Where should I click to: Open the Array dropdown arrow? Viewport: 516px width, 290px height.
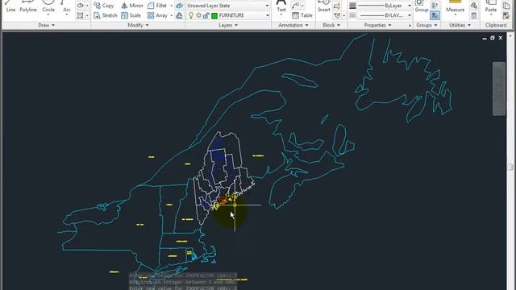click(171, 15)
